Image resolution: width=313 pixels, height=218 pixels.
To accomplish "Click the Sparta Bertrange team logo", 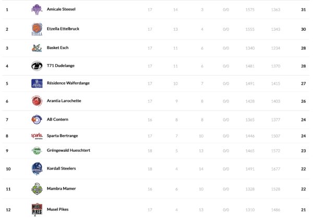I will tap(37, 136).
